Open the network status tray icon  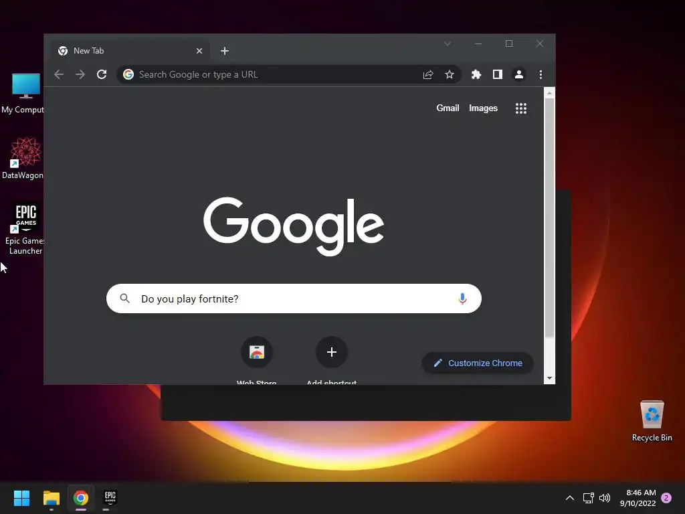(588, 498)
